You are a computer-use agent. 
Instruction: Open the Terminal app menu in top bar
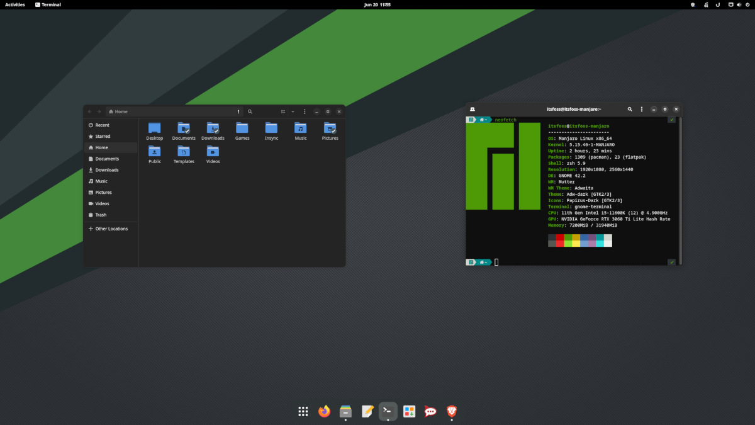(x=48, y=4)
